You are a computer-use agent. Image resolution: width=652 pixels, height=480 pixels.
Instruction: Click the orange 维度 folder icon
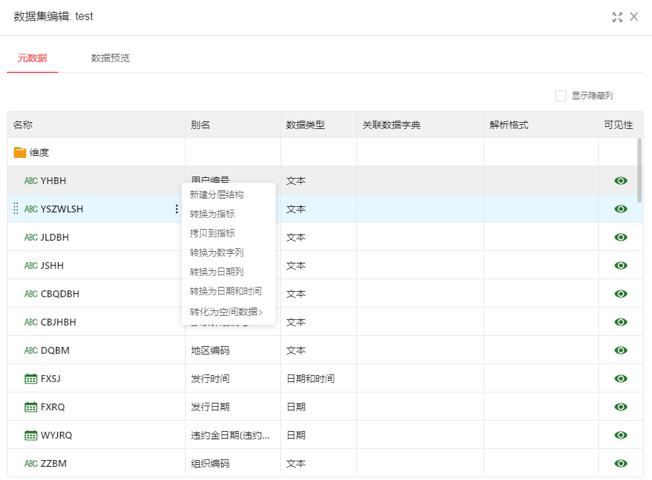20,152
